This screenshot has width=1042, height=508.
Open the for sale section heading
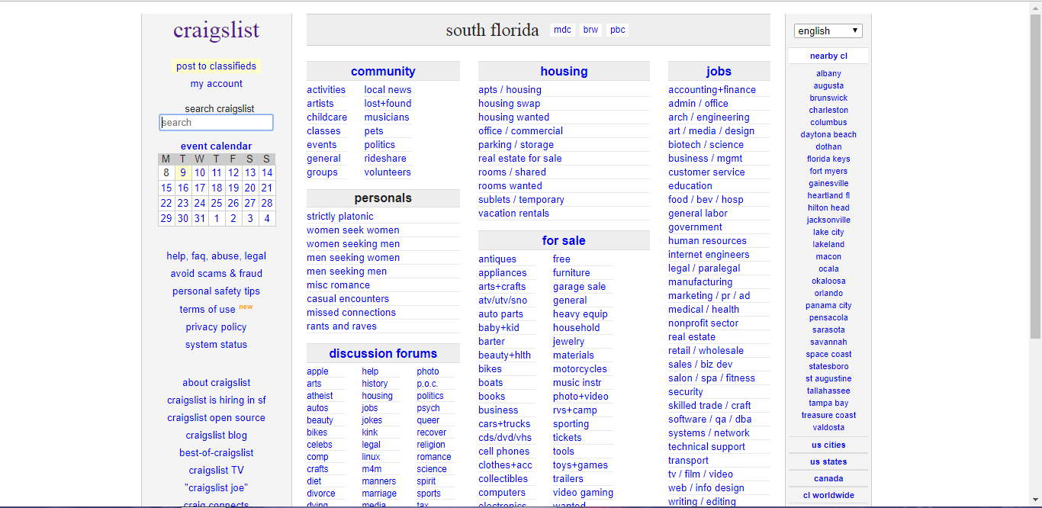(x=564, y=240)
